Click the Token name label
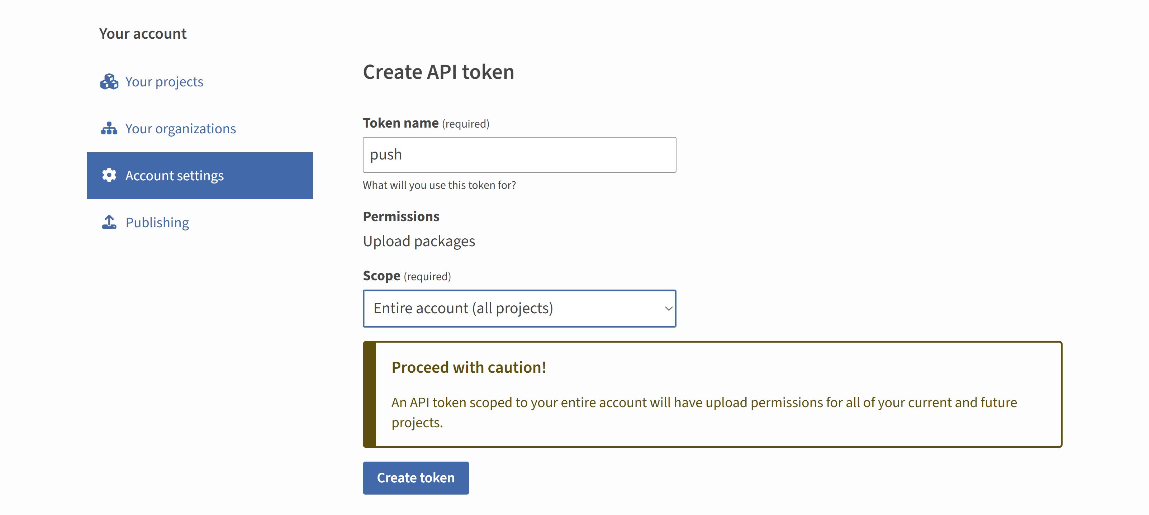This screenshot has height=515, width=1149. click(x=400, y=123)
